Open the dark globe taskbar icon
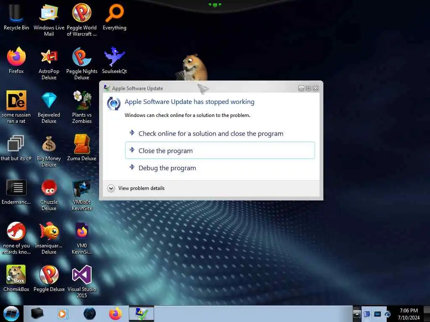The width and height of the screenshot is (430, 322). click(89, 314)
